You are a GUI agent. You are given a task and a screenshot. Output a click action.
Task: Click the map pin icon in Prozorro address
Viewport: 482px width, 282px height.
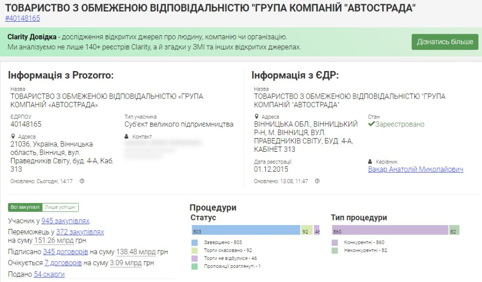(13, 136)
